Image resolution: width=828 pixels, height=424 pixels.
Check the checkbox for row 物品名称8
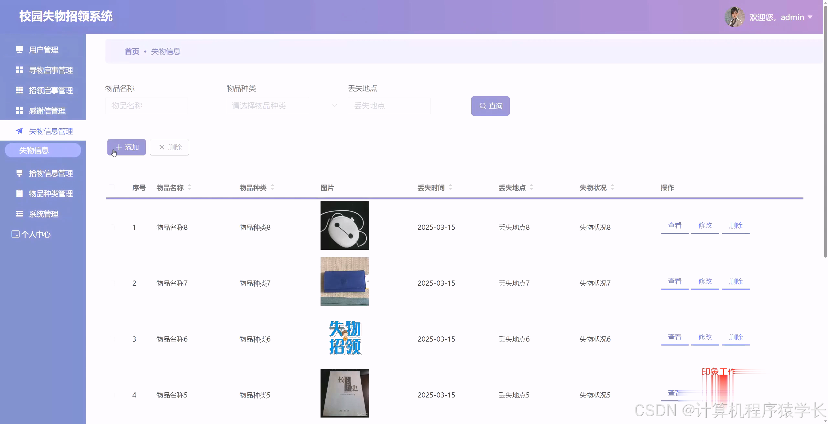(111, 227)
